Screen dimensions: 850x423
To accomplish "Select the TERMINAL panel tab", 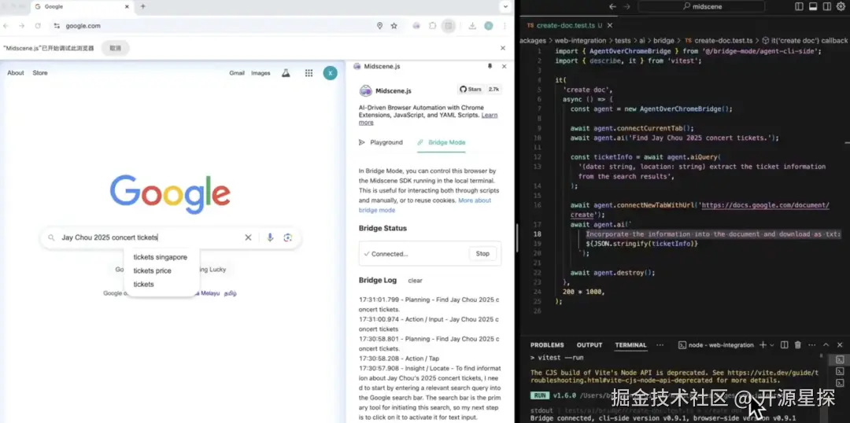I will (630, 345).
